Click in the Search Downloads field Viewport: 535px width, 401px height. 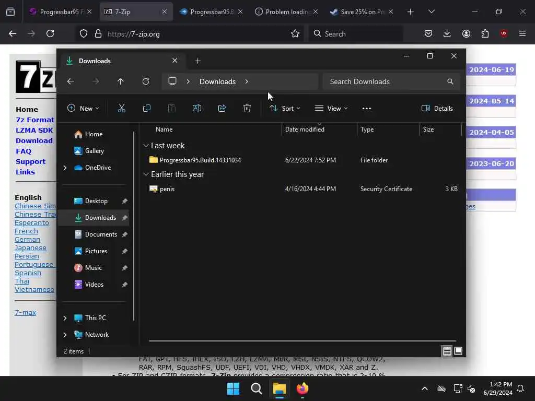391,81
